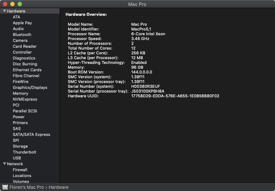
Task: Click the computer icon in the path bar
Action: (x=5, y=187)
